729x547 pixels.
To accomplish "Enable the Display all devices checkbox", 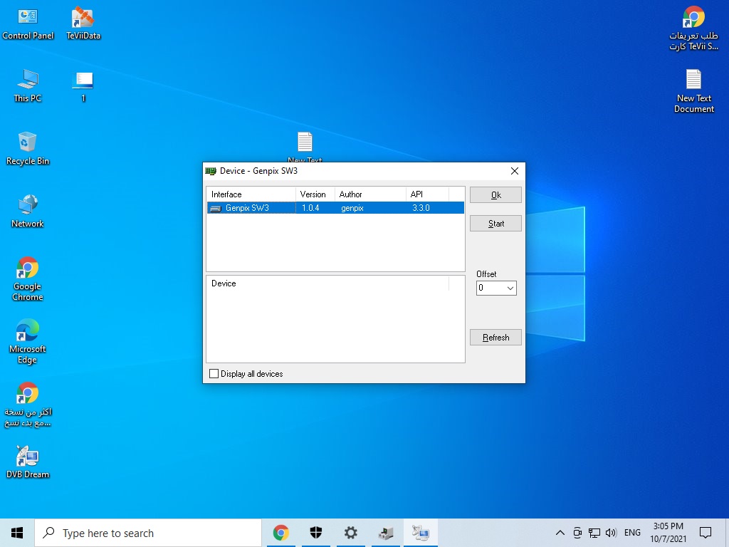I will click(214, 373).
